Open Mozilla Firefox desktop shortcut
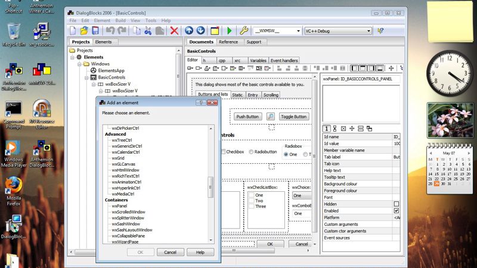Screen dimensions: 477x268 14,191
